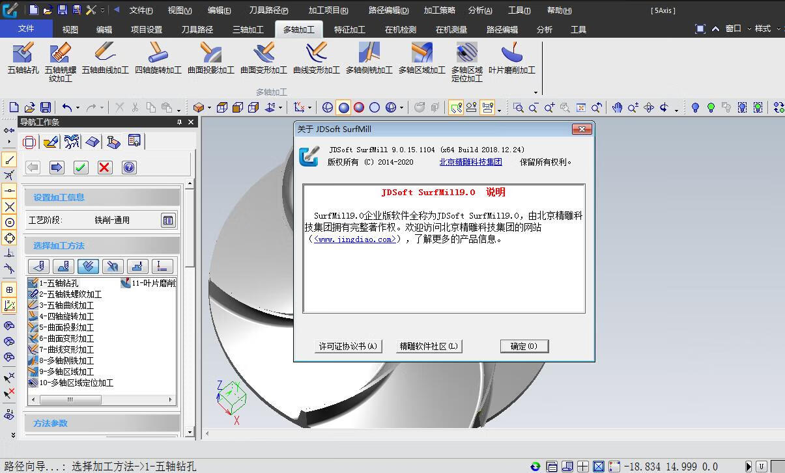Open the www.jingdiao.com link
The width and height of the screenshot is (785, 473).
click(x=354, y=239)
